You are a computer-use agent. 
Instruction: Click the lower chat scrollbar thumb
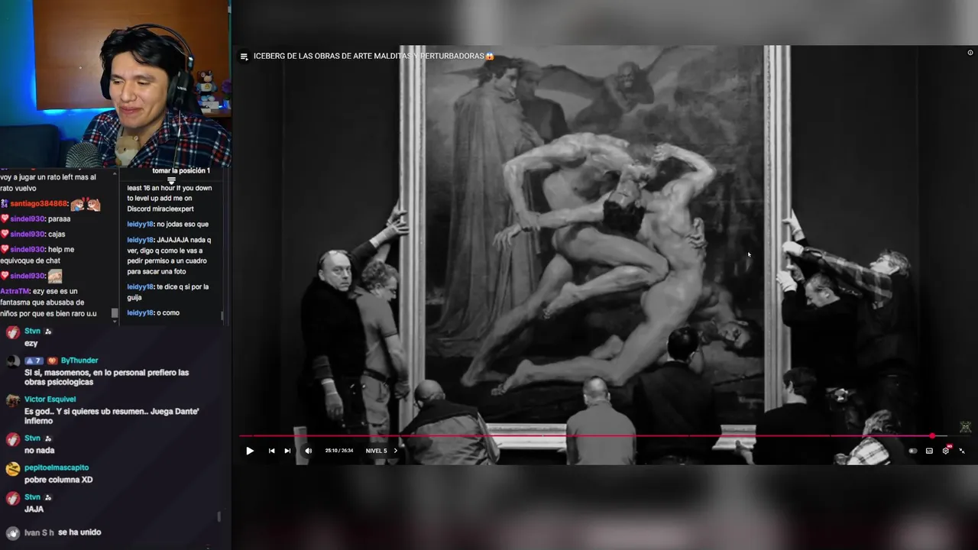[219, 517]
